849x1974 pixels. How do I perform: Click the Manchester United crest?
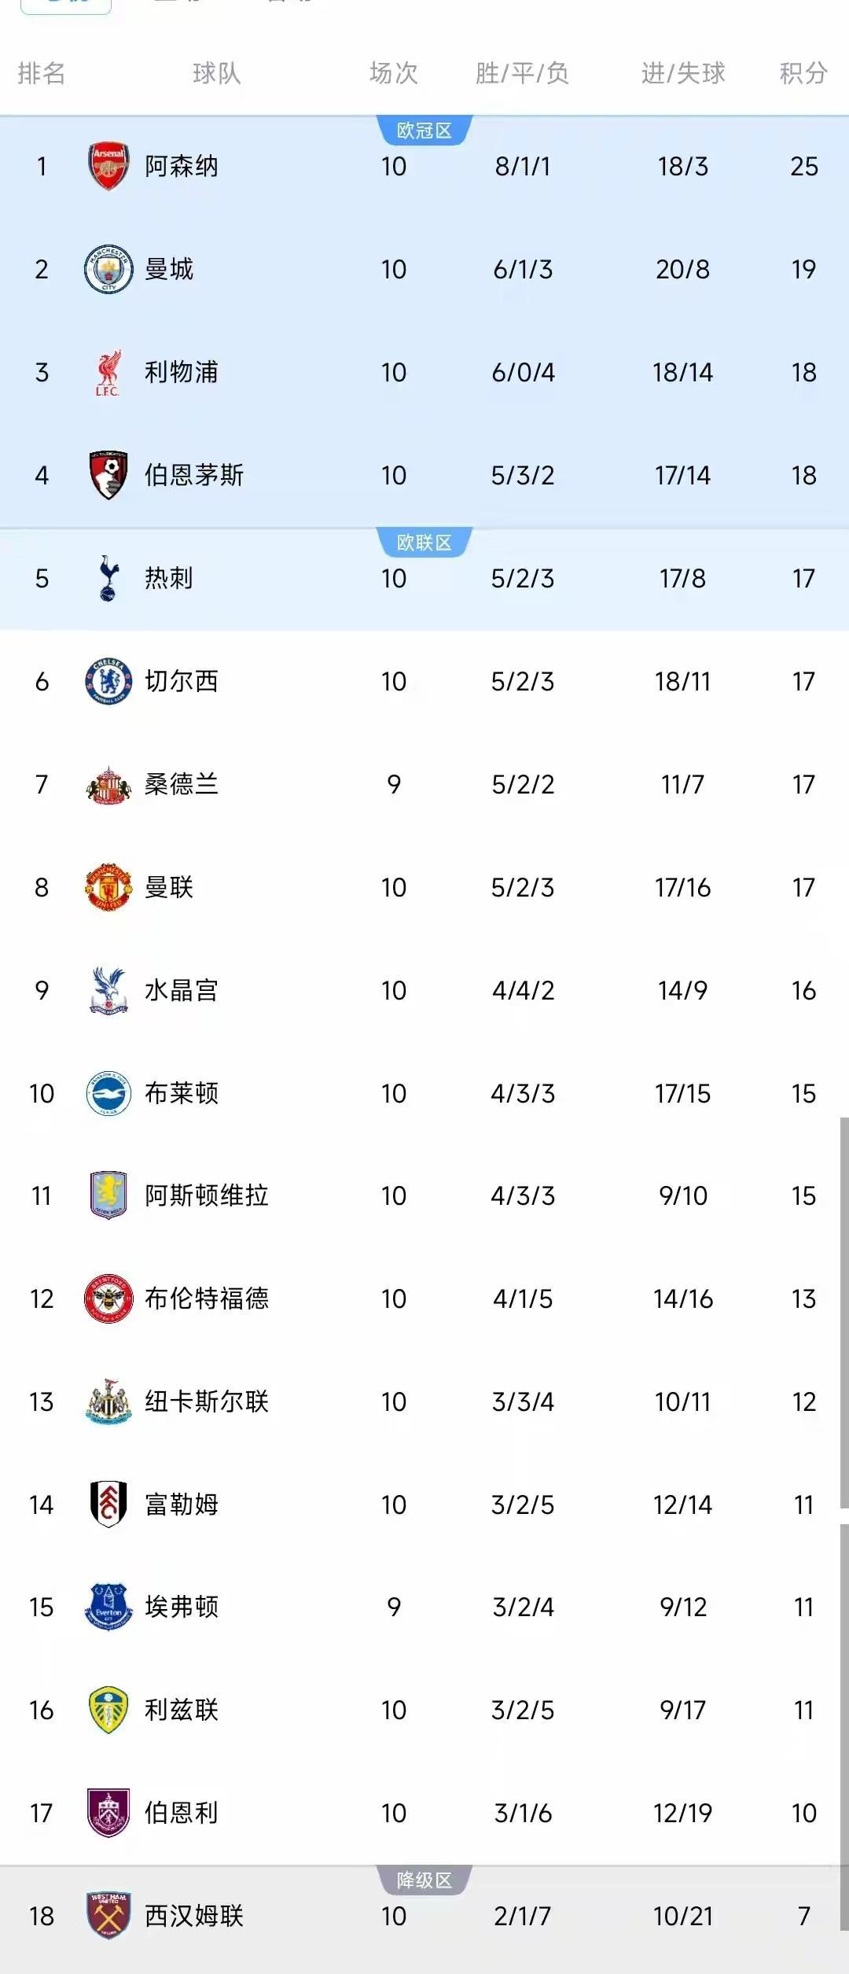coord(108,887)
